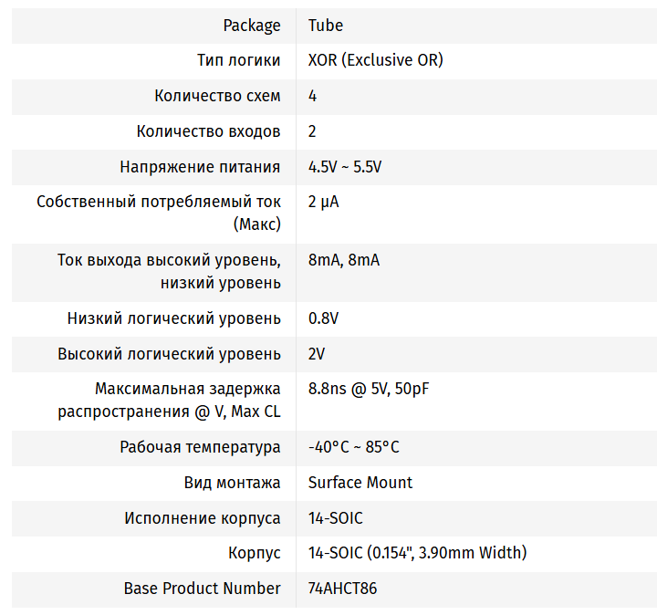The width and height of the screenshot is (657, 615).
Task: Click the 'Tube' package value
Action: tap(326, 26)
